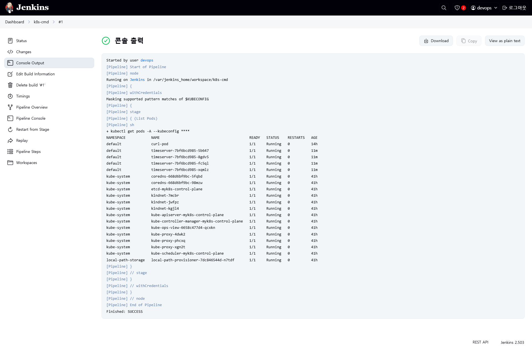Click the search magnifier icon in header
532x351 pixels.
444,8
